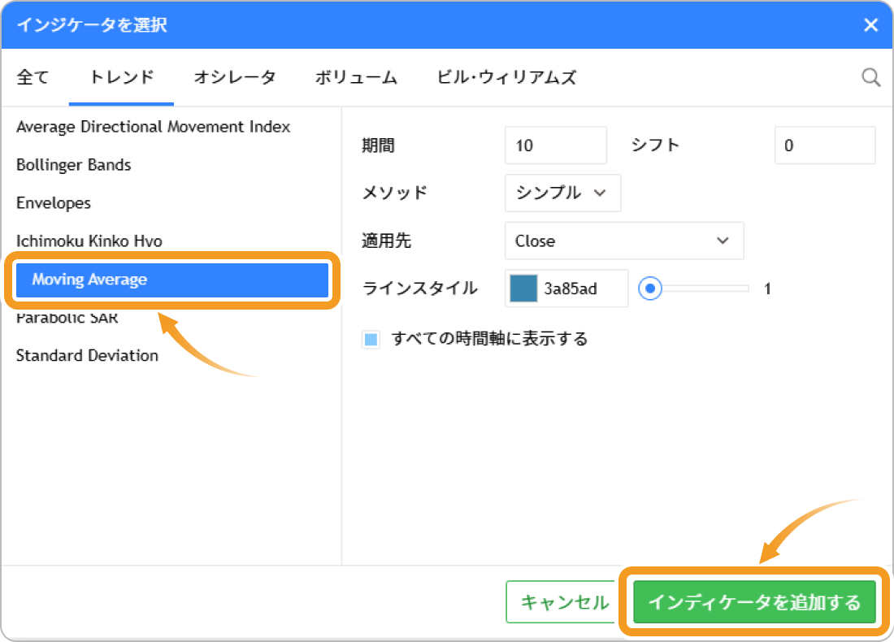Toggle すべての時間軸に表示する checkbox
The height and width of the screenshot is (642, 894).
click(x=371, y=340)
